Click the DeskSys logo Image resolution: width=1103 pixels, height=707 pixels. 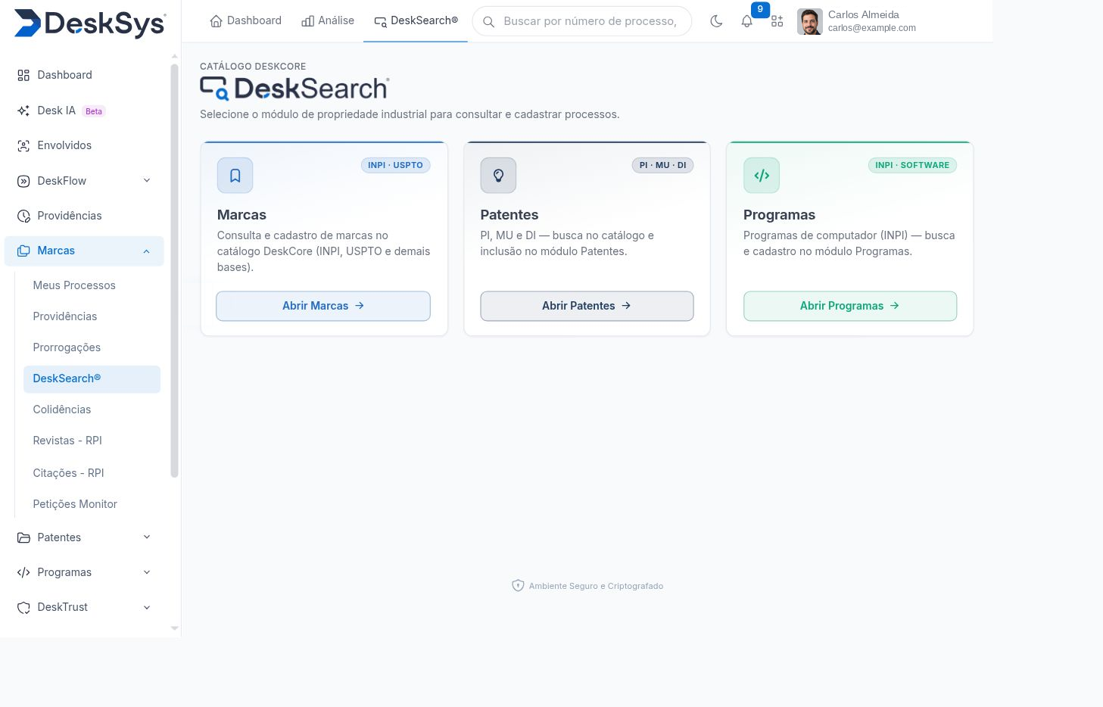(90, 23)
